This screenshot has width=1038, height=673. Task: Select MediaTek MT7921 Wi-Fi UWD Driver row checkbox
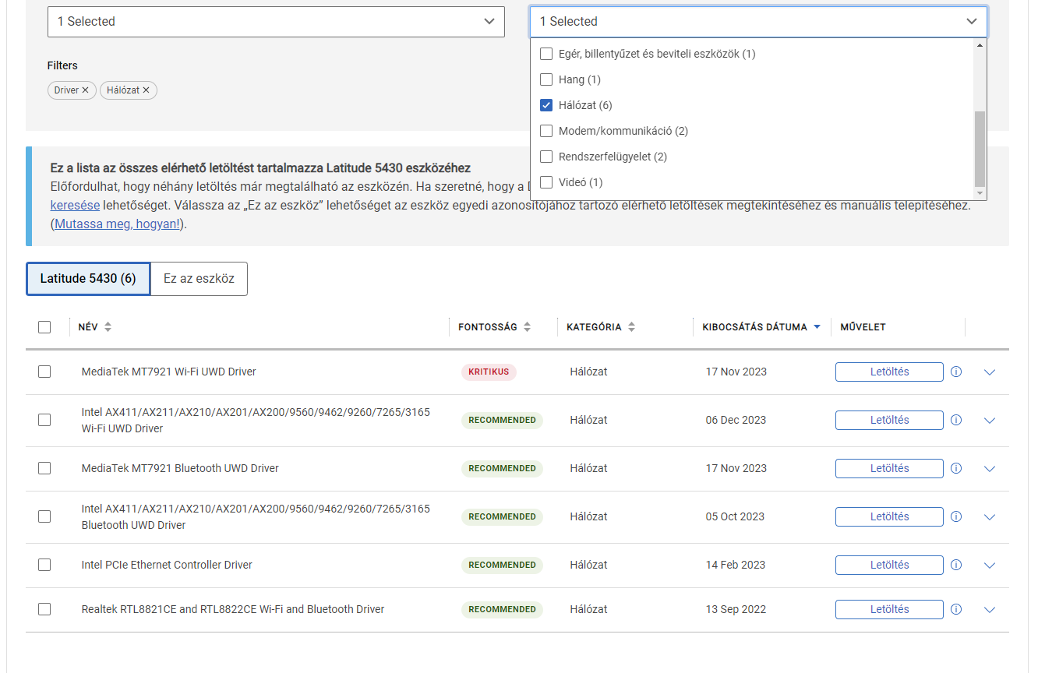(x=44, y=372)
